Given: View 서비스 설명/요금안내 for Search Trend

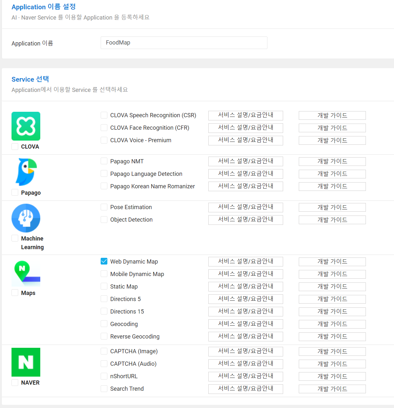Looking at the screenshot, I should 246,389.
